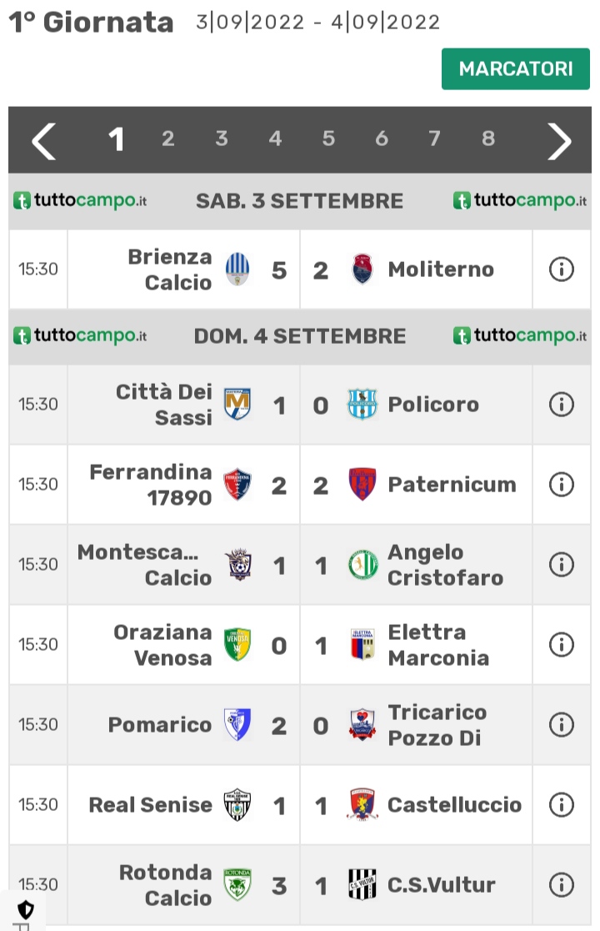This screenshot has height=931, width=600.
Task: Click the C.S.Vultur team crest
Action: pos(362,884)
